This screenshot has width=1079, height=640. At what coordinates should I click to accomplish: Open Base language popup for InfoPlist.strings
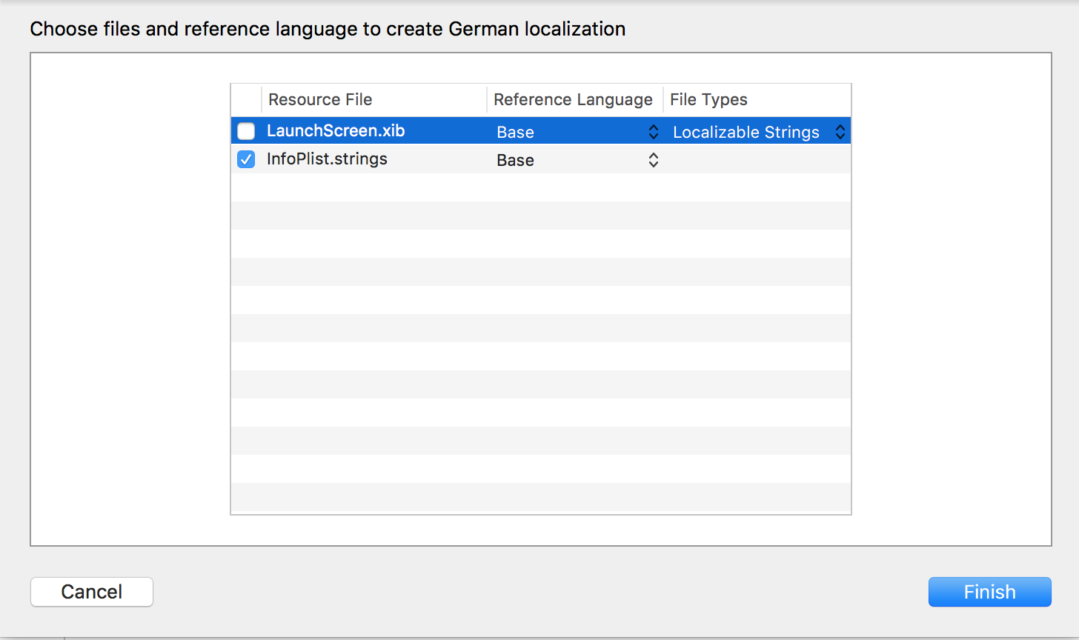515,160
